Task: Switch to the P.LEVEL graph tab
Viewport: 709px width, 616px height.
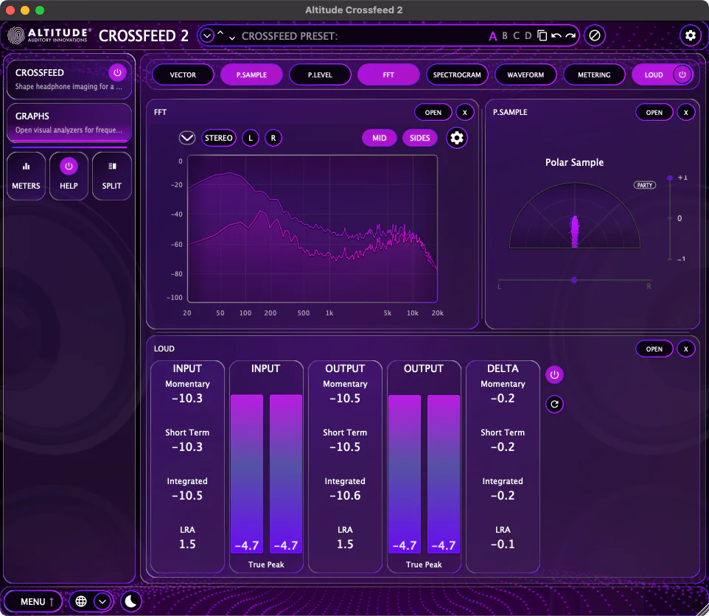Action: coord(320,74)
